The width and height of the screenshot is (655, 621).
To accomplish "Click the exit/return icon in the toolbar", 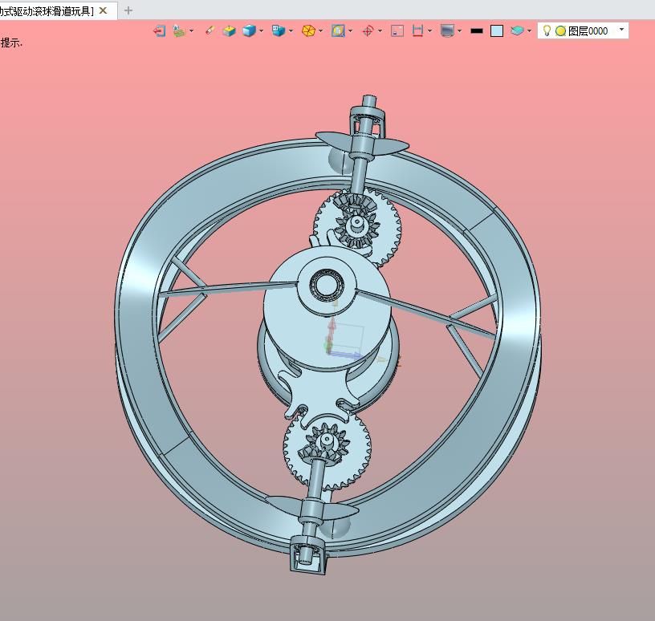I will point(159,31).
